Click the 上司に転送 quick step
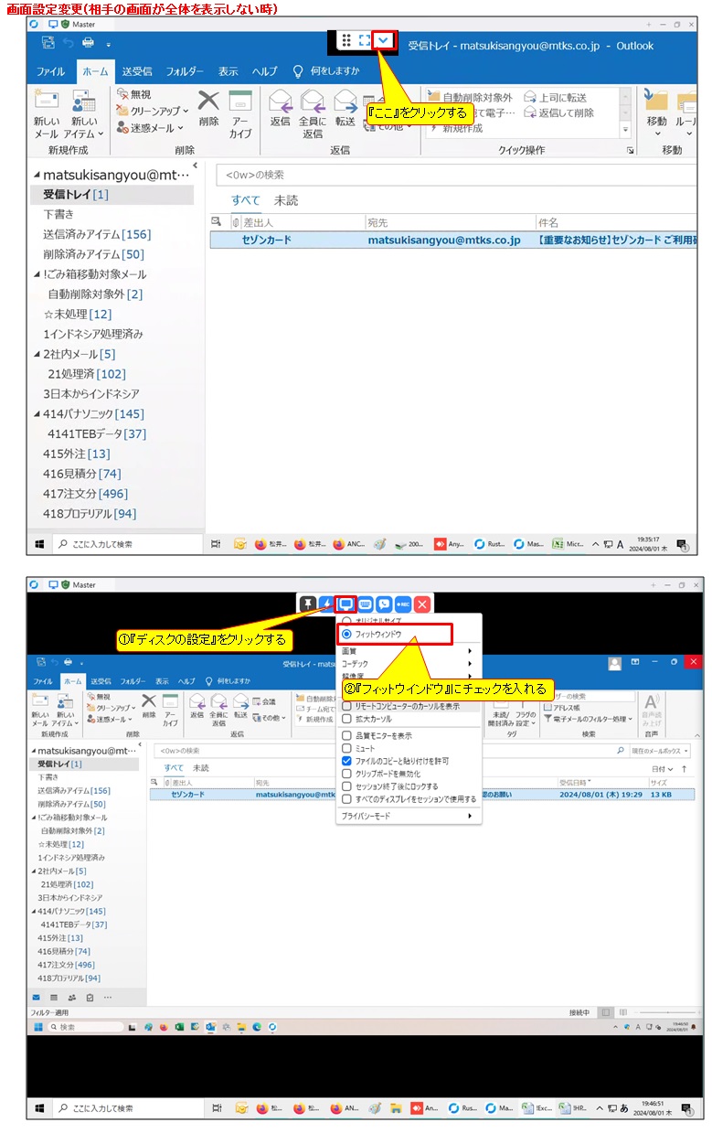Viewport: 712px width, 1133px height. pos(556,98)
